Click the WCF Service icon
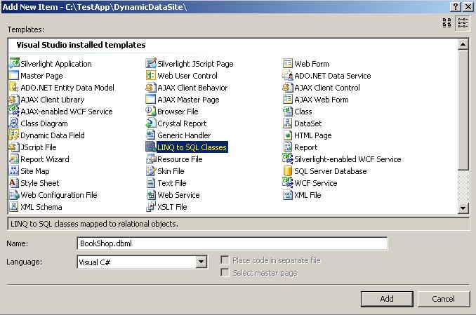The image size is (476, 315). (288, 182)
